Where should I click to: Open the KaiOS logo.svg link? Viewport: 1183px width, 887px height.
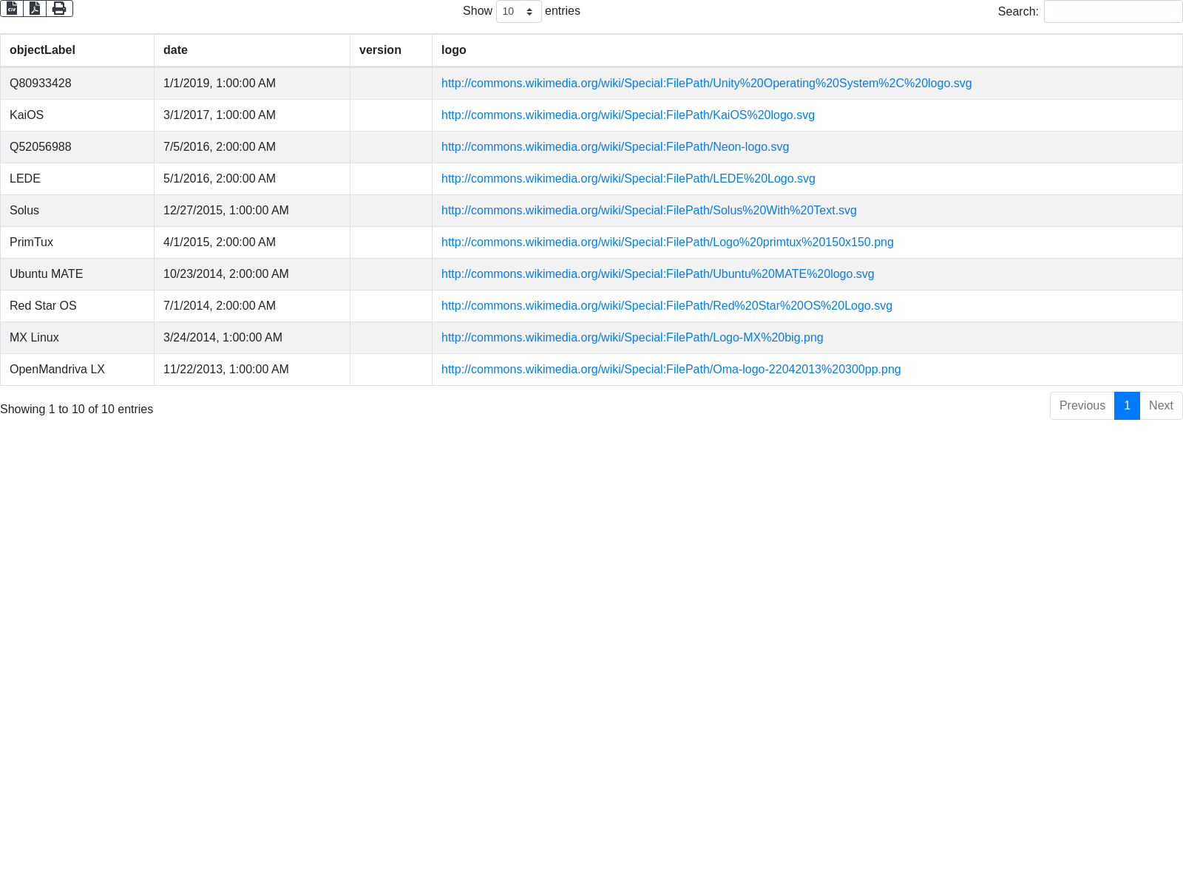click(628, 115)
